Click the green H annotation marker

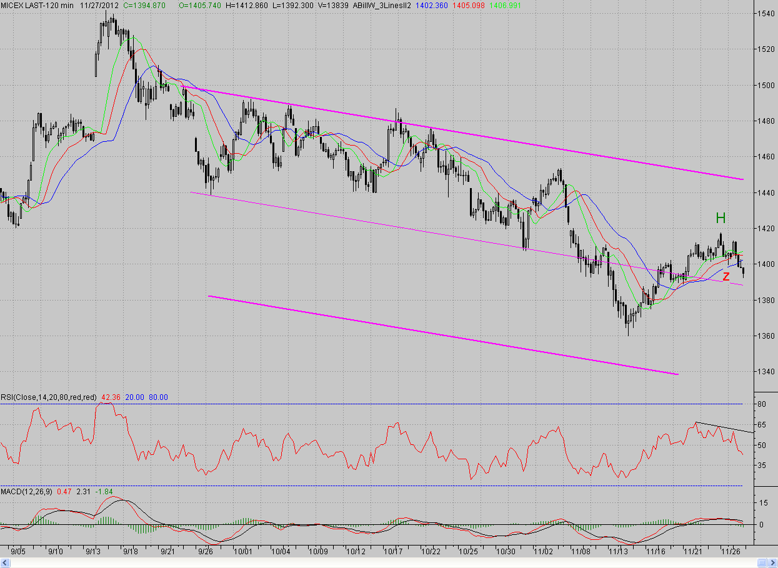tap(721, 218)
